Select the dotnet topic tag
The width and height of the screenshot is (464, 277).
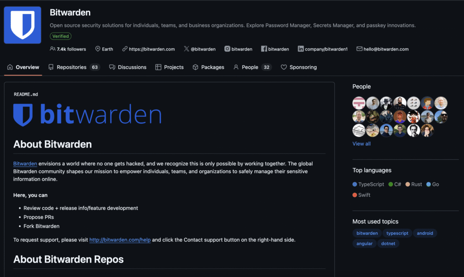coord(388,244)
